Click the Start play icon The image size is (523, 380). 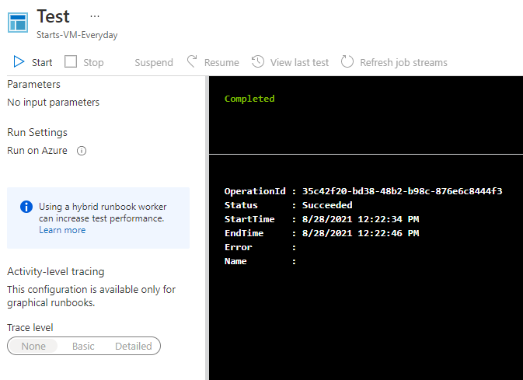(x=19, y=62)
